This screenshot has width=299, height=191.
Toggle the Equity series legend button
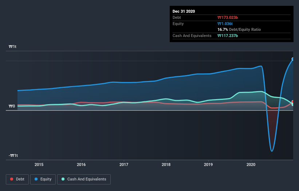point(43,179)
